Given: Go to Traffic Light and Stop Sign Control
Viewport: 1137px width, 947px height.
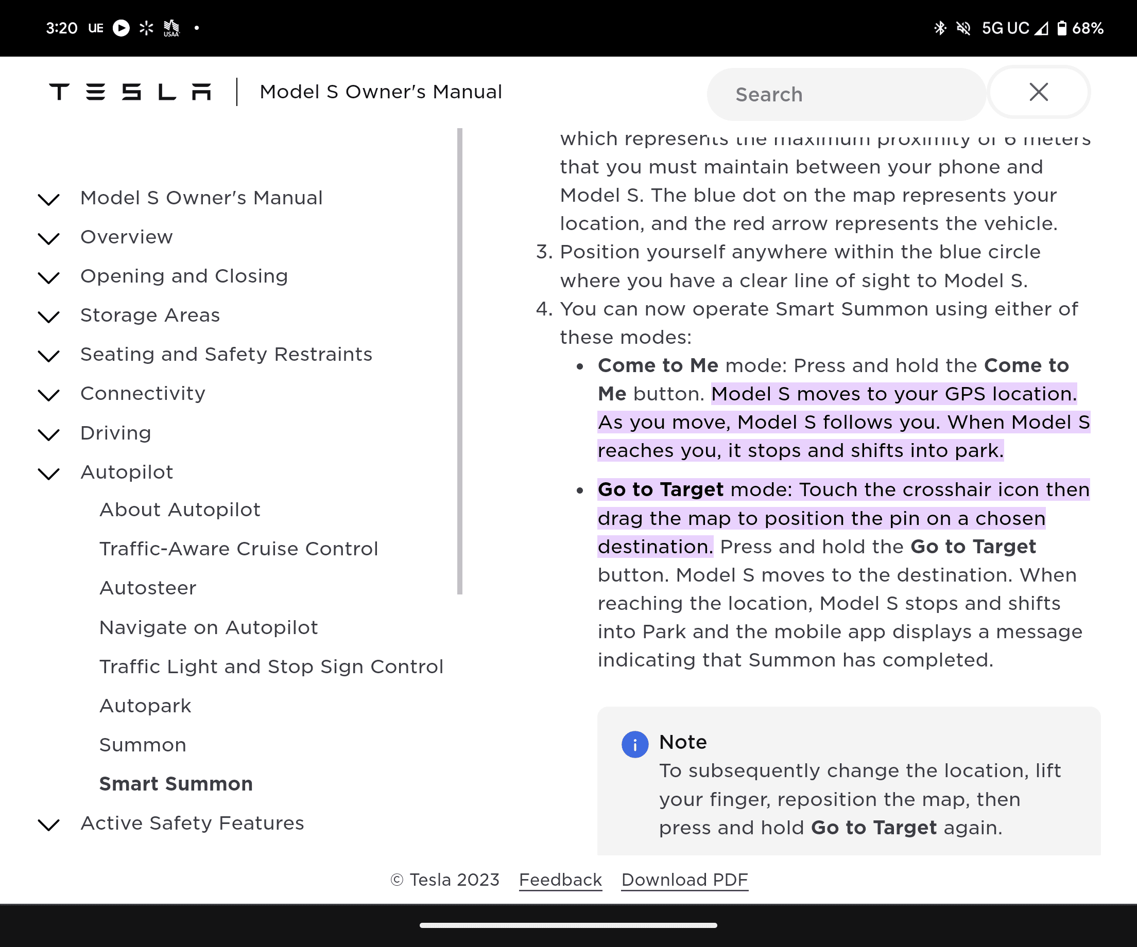Looking at the screenshot, I should (271, 666).
